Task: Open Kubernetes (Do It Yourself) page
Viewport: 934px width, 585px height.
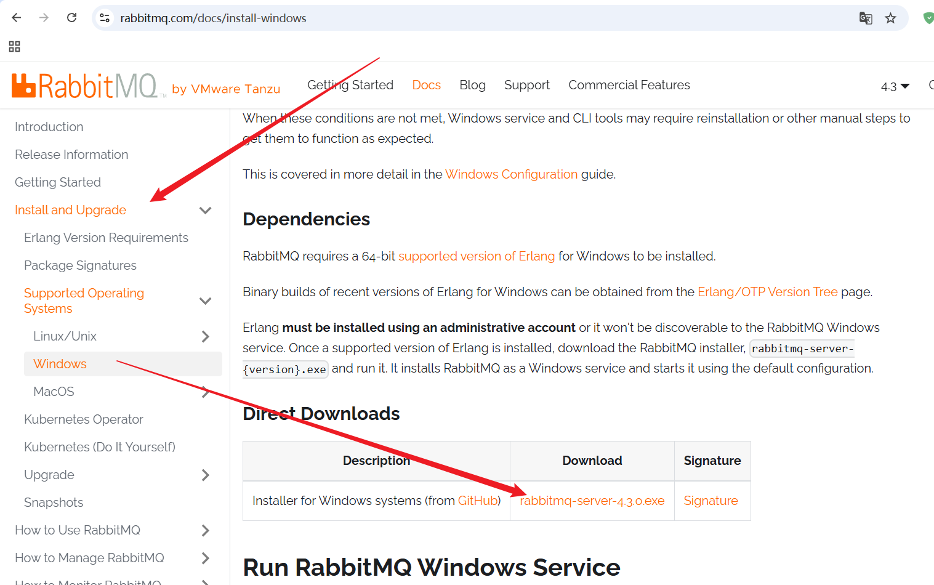Action: coord(100,447)
